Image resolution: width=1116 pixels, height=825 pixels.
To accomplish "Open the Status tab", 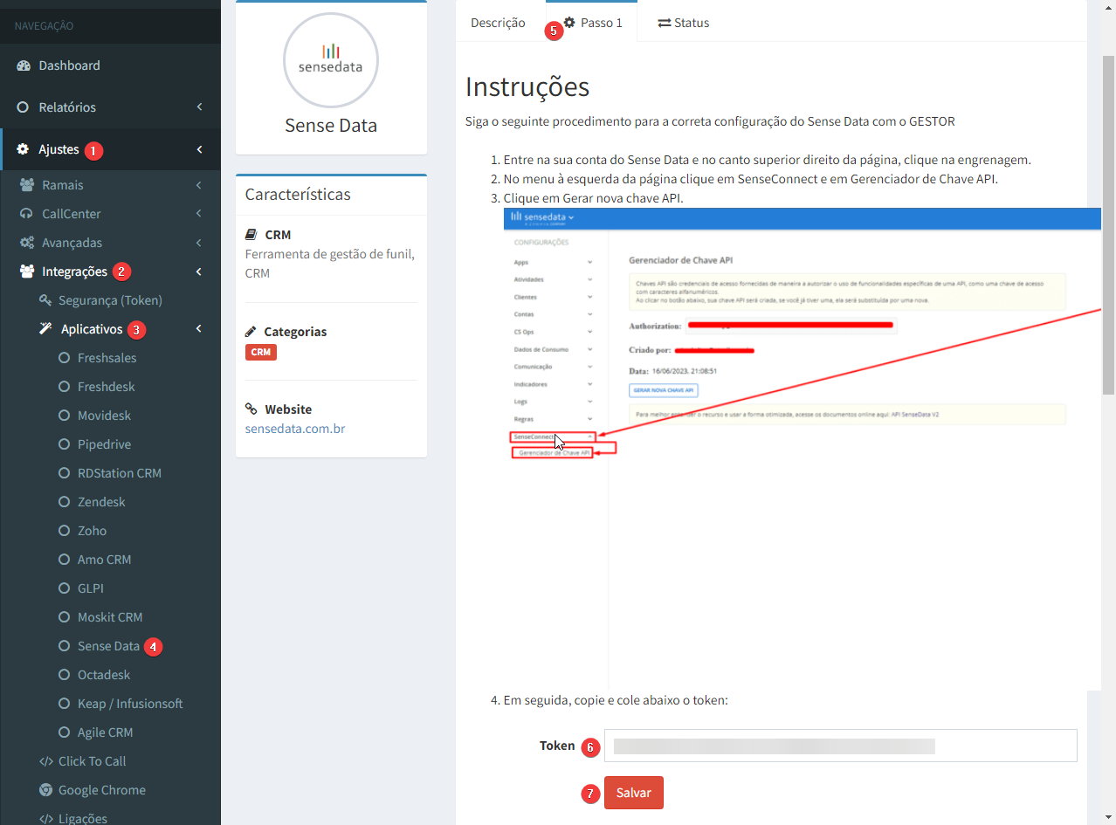I will (683, 23).
